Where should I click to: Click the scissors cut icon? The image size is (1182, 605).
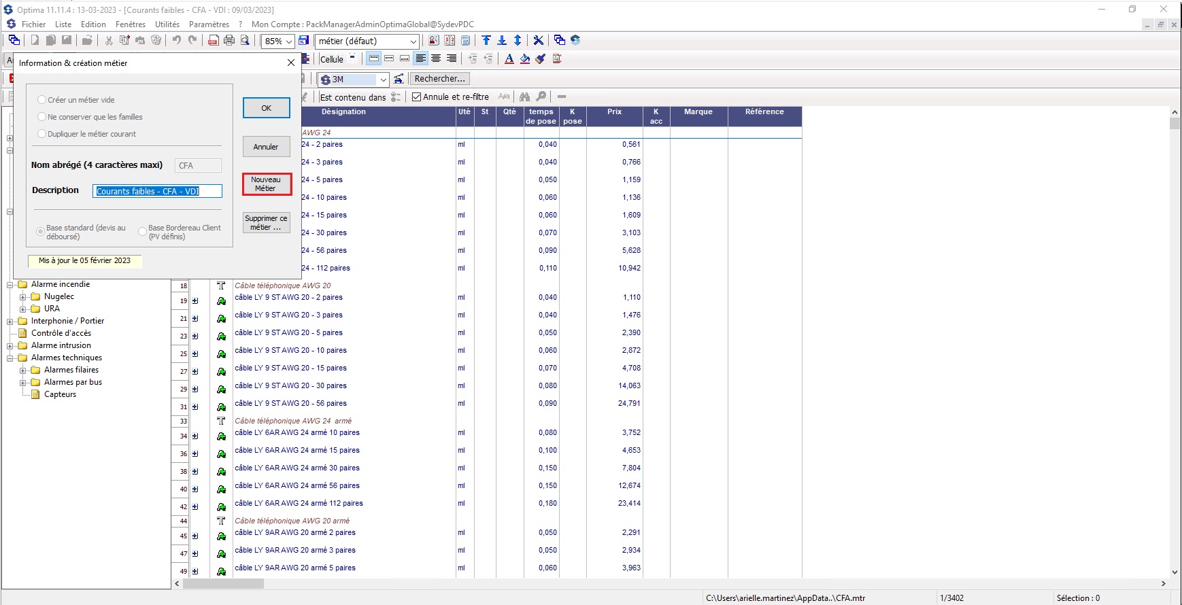[109, 40]
